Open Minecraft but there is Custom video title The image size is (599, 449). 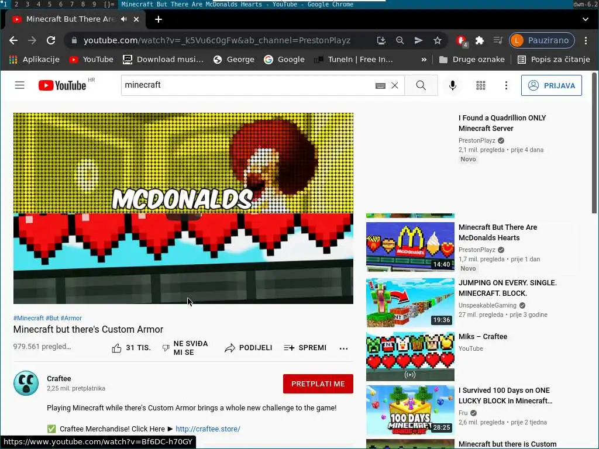tap(507, 444)
